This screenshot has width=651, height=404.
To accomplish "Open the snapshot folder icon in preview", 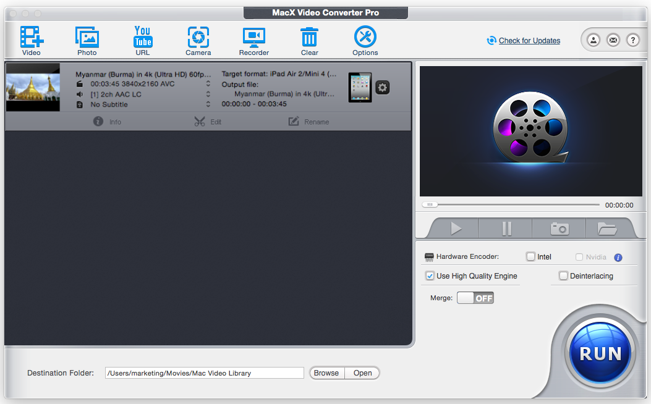I will (x=607, y=229).
